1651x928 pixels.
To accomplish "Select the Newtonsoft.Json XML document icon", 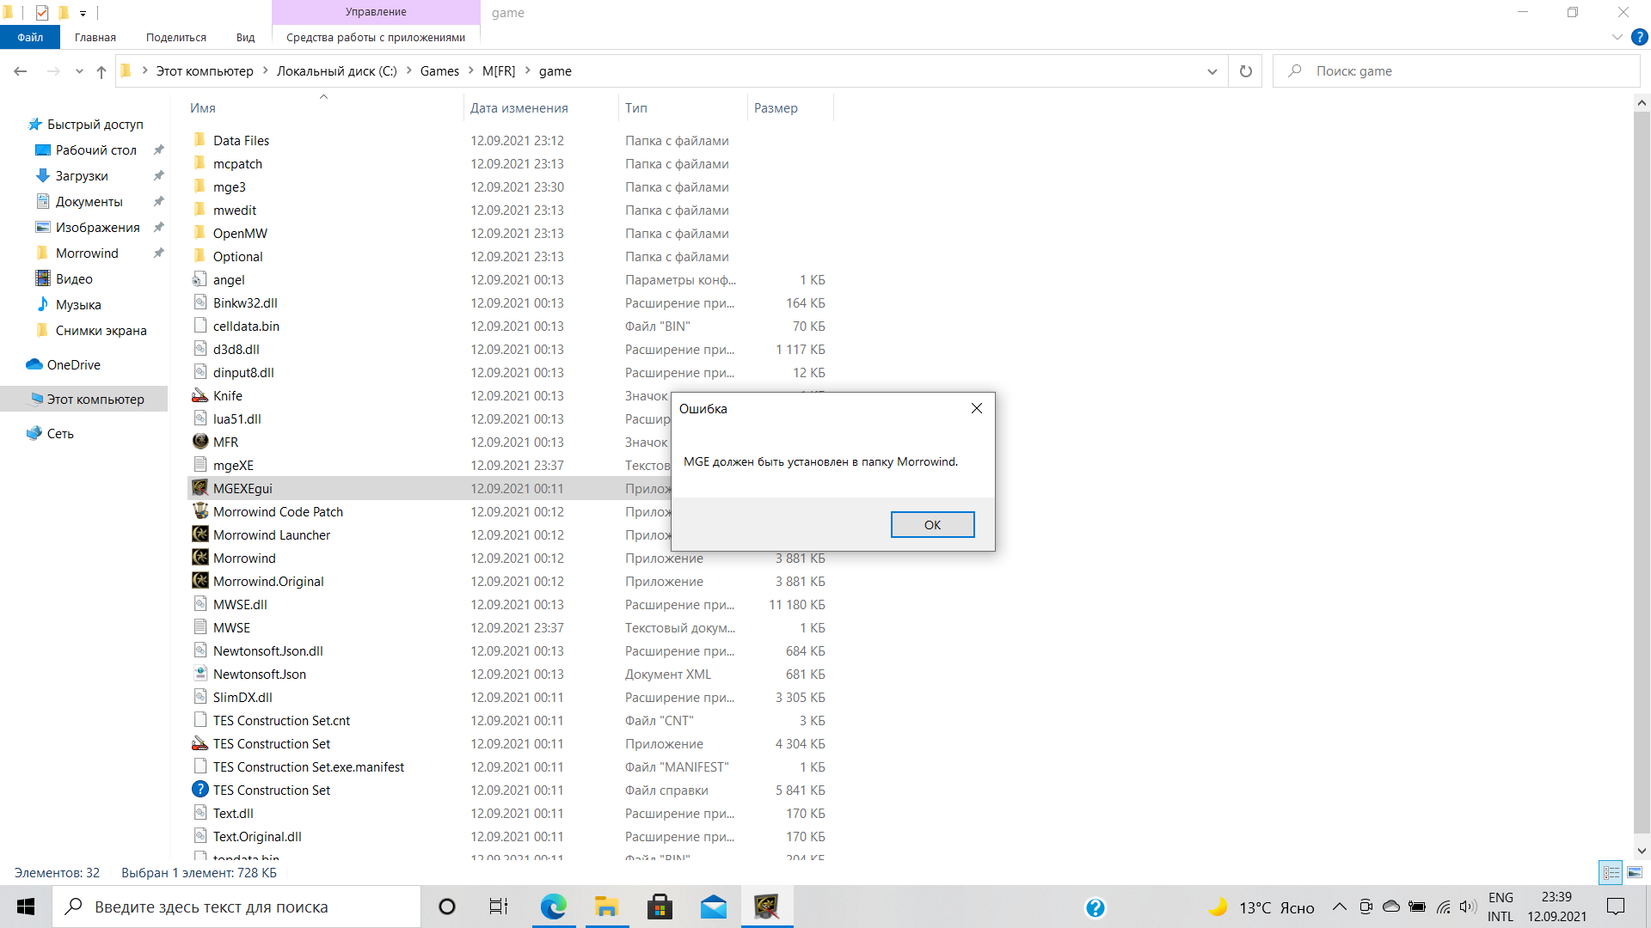I will 200,674.
